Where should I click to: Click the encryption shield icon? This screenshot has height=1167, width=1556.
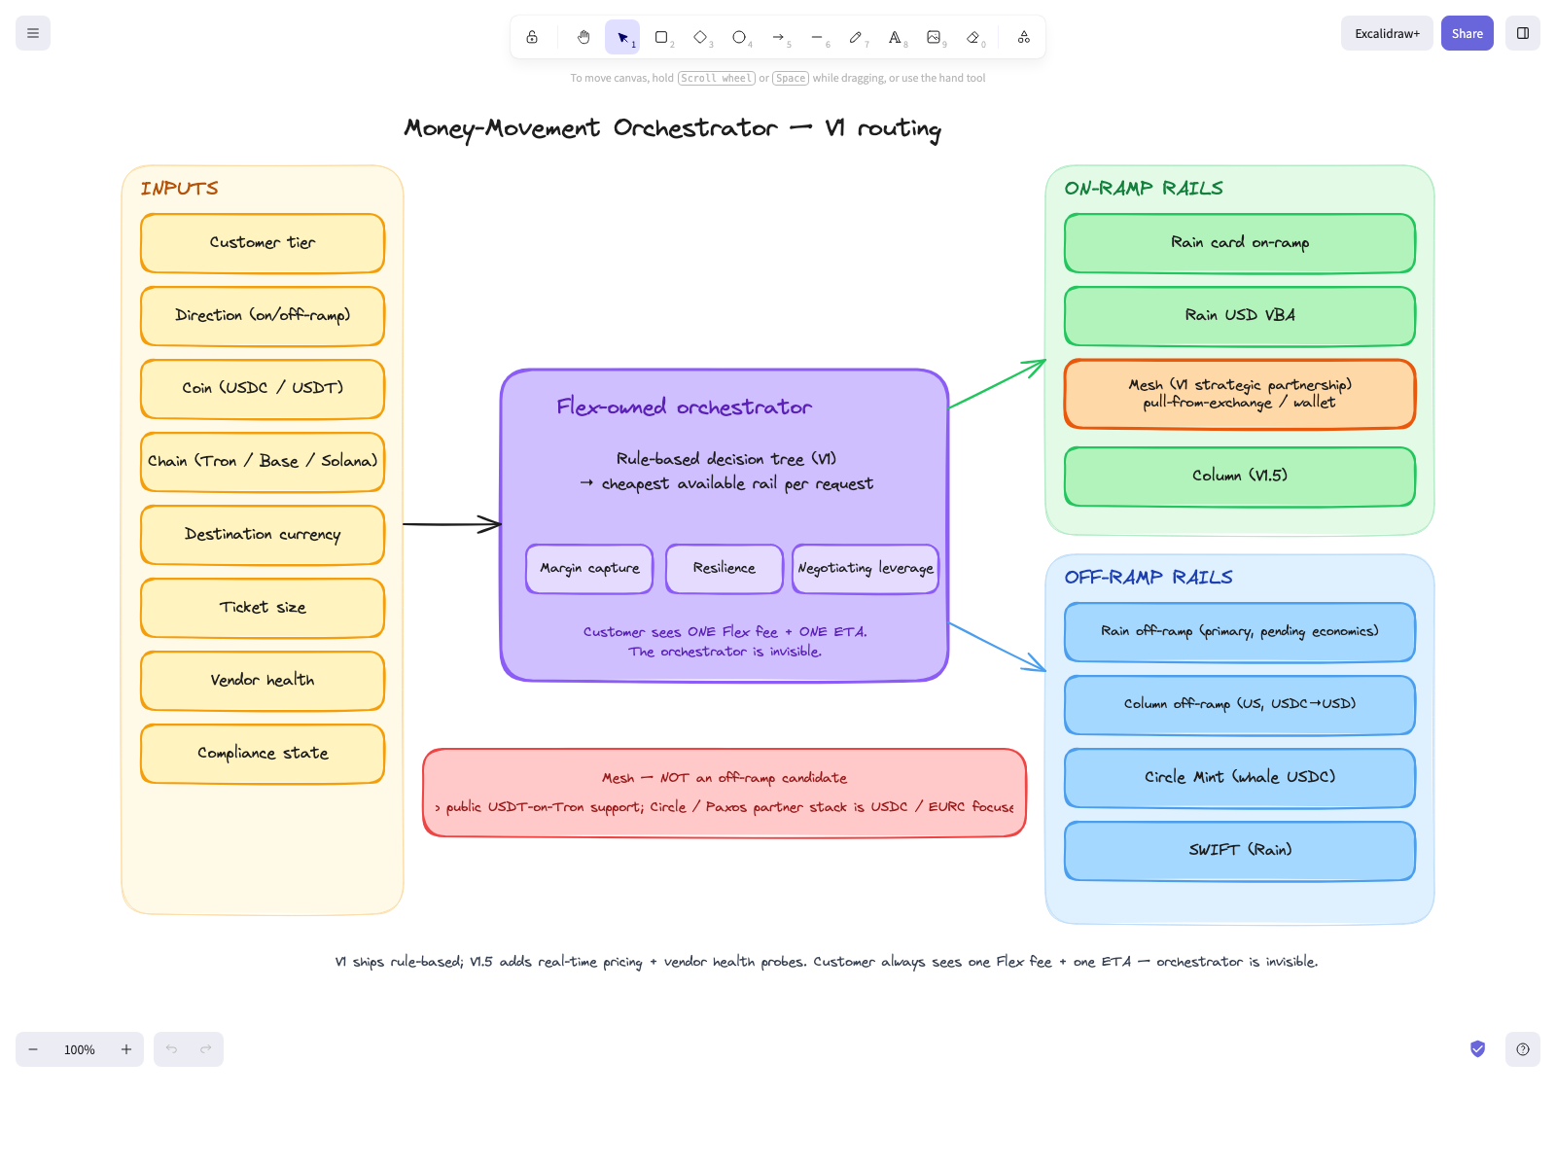point(1477,1048)
